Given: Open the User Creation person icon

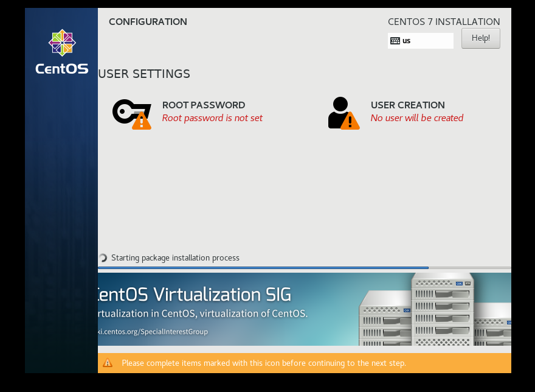Looking at the screenshot, I should [x=343, y=113].
